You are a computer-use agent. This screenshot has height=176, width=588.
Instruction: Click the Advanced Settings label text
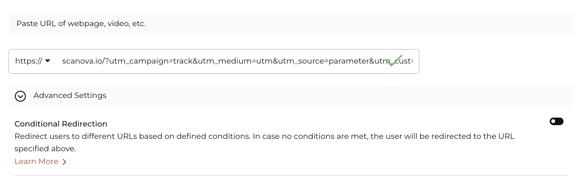point(70,96)
